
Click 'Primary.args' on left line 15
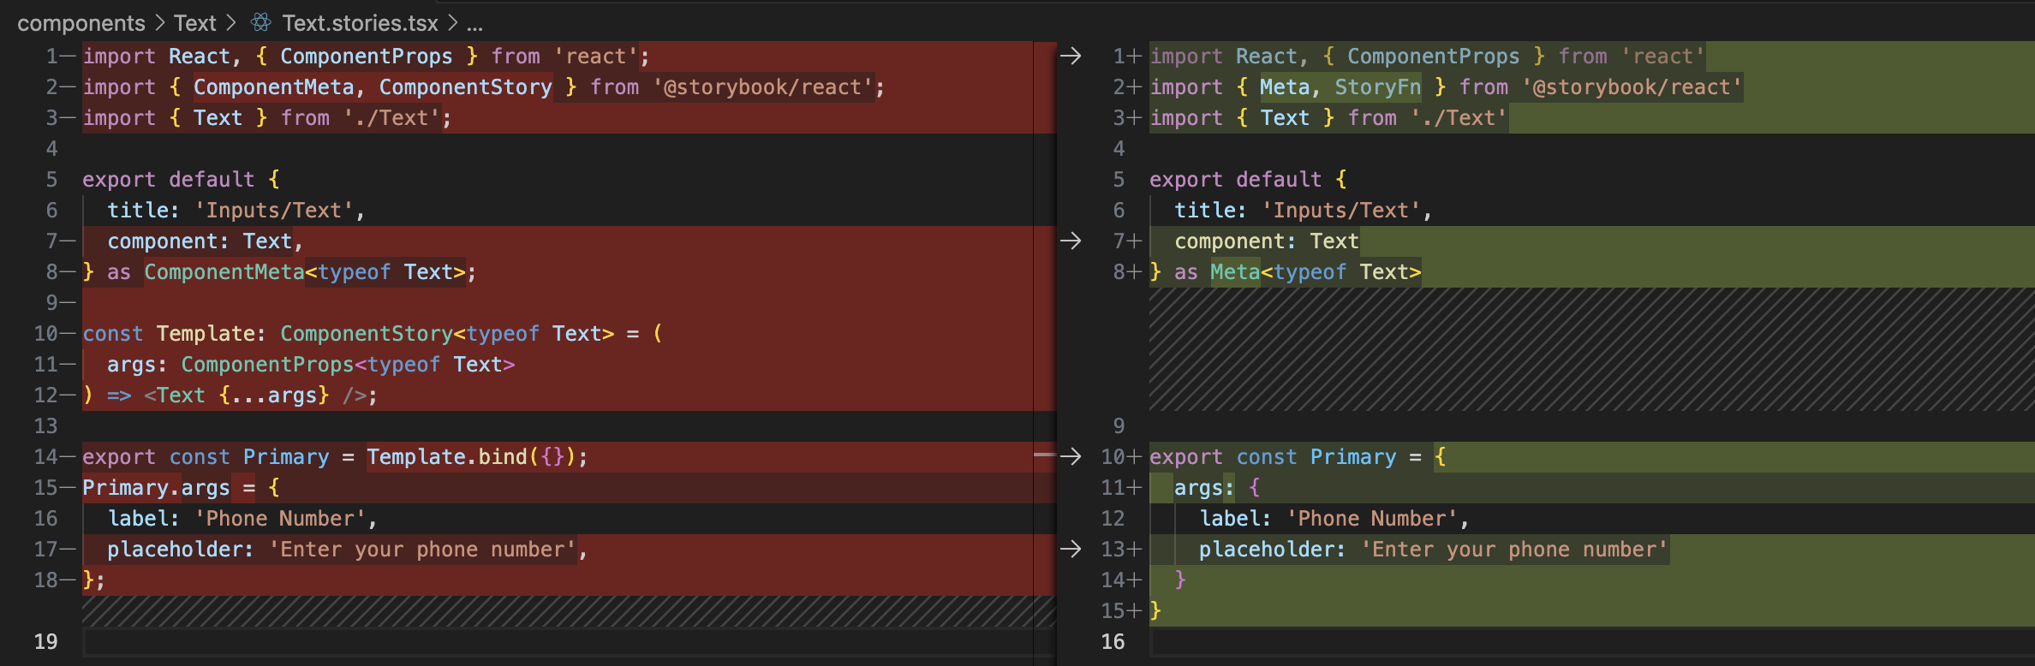[156, 488]
